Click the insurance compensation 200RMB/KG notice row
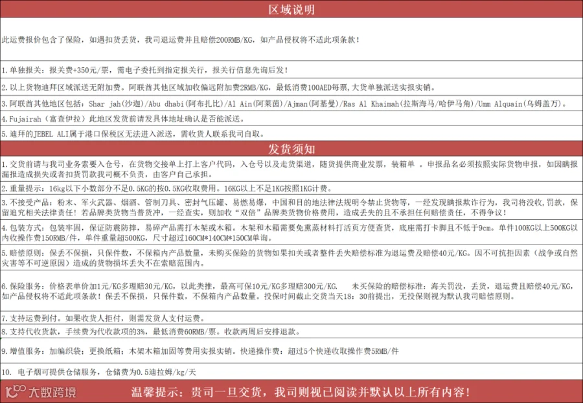 [x=291, y=39]
